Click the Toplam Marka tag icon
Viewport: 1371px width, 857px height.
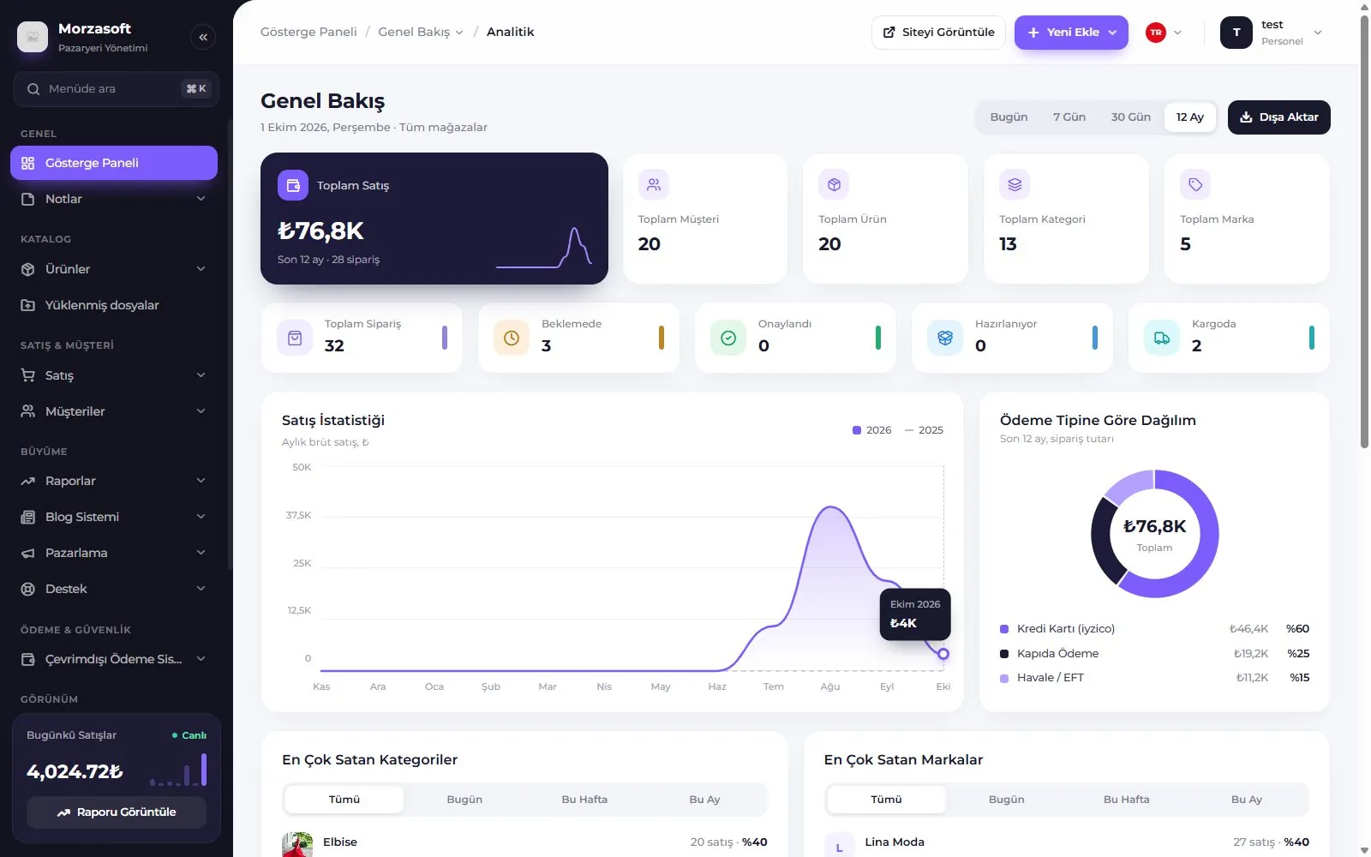click(x=1195, y=184)
